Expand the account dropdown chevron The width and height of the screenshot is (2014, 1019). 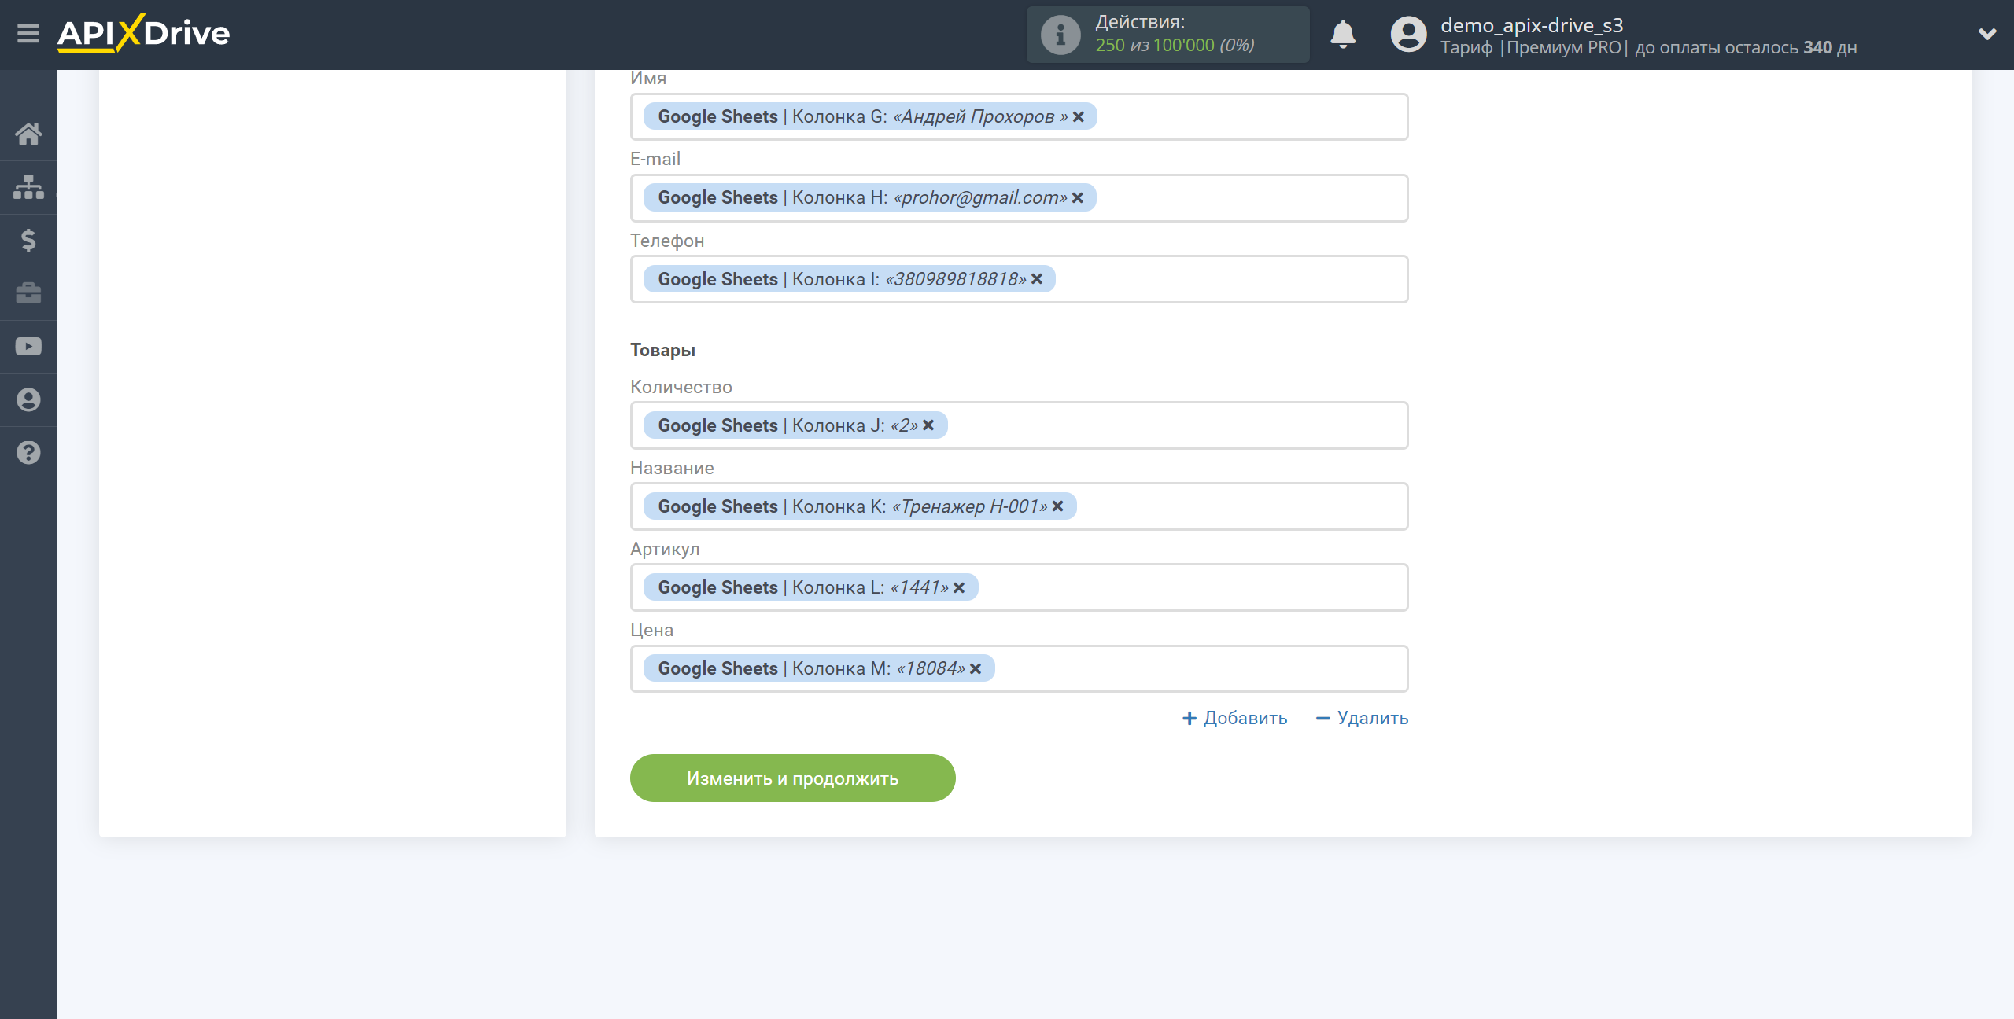pos(1987,34)
